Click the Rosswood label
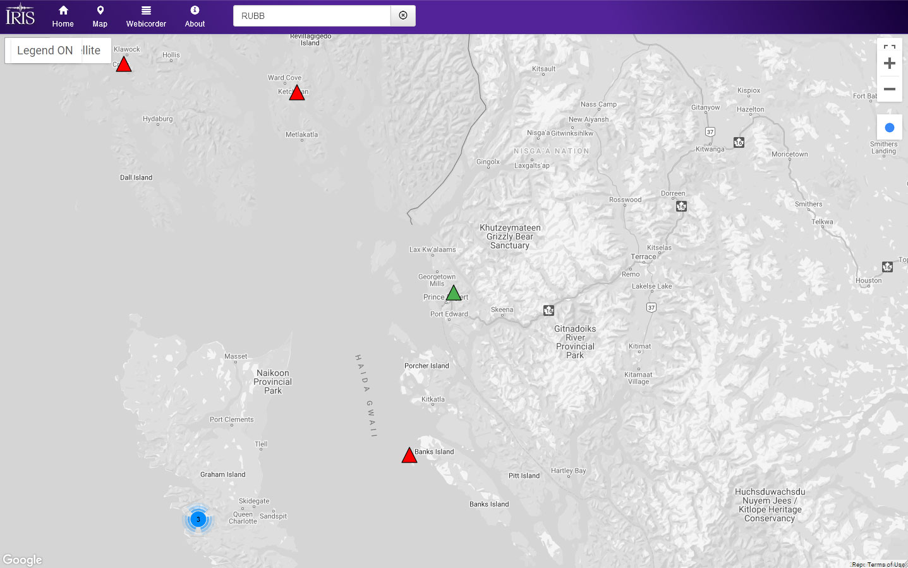Screen dimensions: 908x568 [625, 200]
